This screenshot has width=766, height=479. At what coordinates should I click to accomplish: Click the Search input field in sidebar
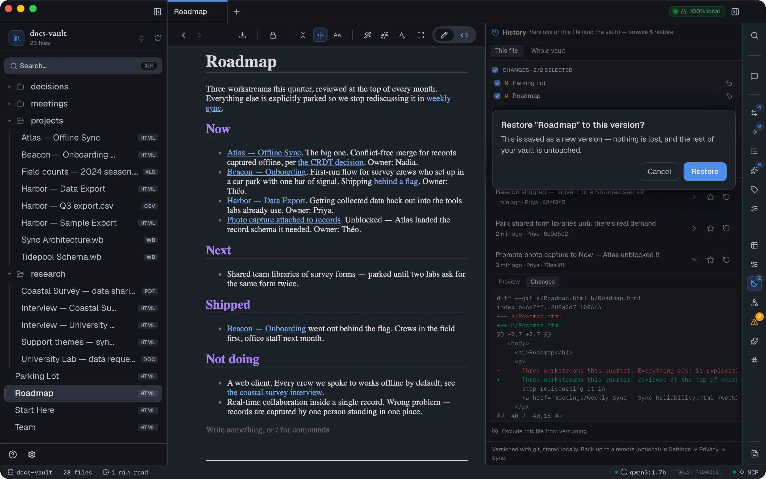pos(83,66)
